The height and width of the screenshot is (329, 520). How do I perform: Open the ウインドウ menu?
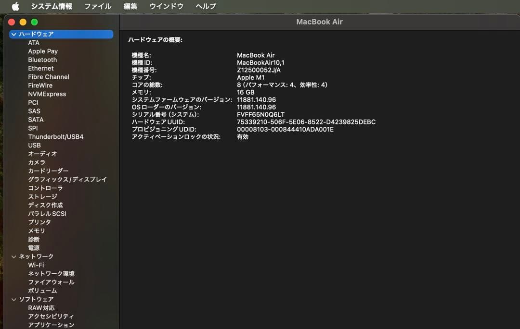click(166, 6)
